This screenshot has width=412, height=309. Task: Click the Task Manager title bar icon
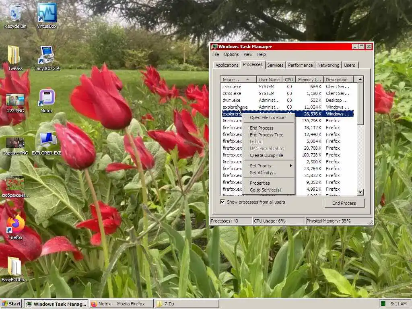coord(215,47)
